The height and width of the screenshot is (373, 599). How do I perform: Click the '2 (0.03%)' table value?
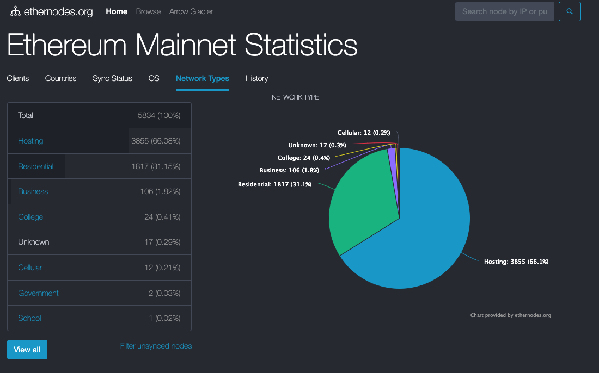tap(164, 293)
